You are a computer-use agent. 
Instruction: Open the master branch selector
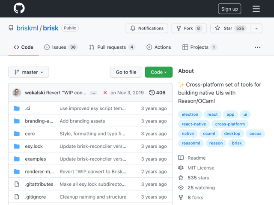coord(29,72)
